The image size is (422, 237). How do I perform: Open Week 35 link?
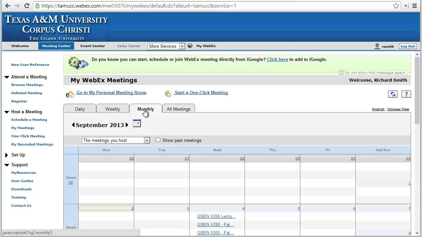point(71,183)
